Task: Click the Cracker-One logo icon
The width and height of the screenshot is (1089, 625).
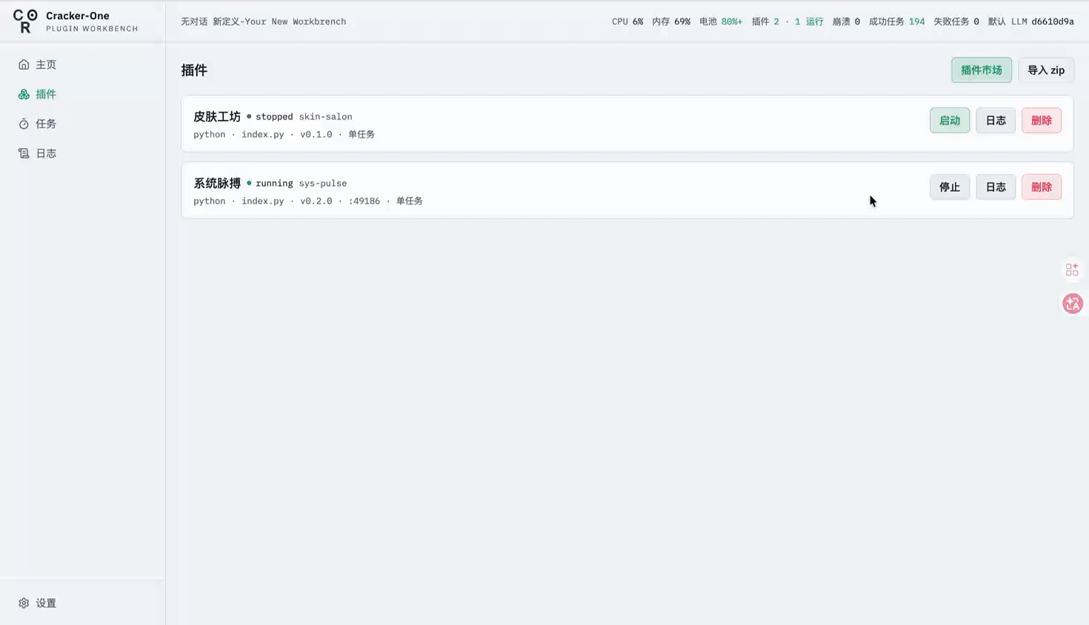Action: (x=25, y=21)
